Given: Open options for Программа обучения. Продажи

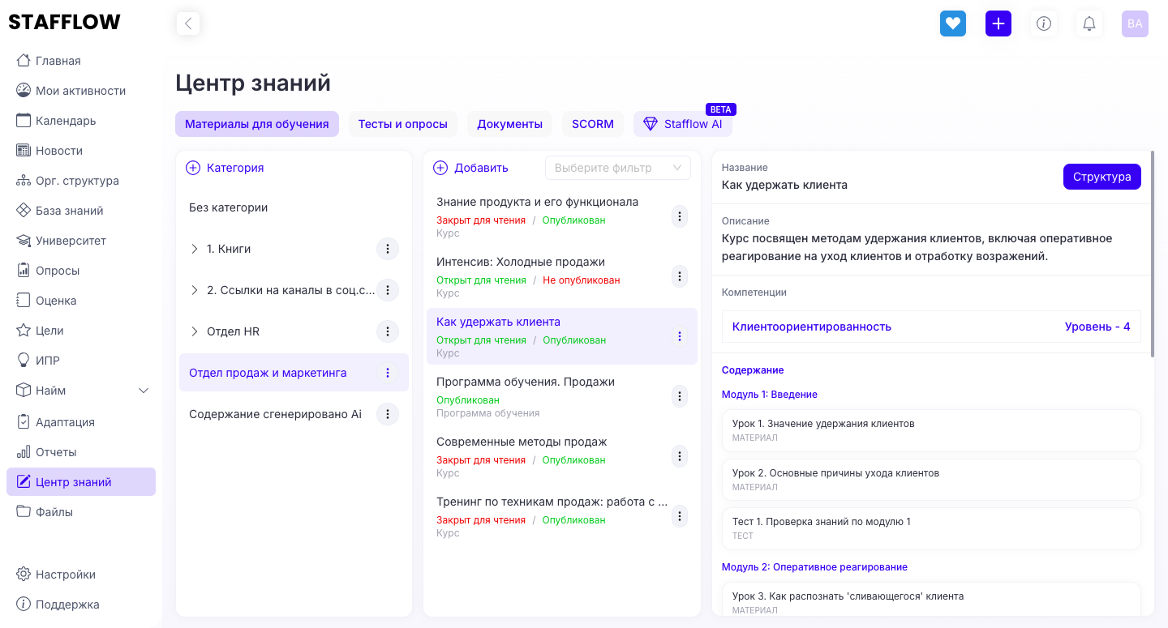Looking at the screenshot, I should tap(680, 396).
